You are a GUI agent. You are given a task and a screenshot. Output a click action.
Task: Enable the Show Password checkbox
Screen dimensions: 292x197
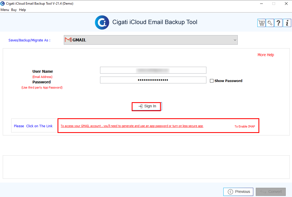pos(212,81)
